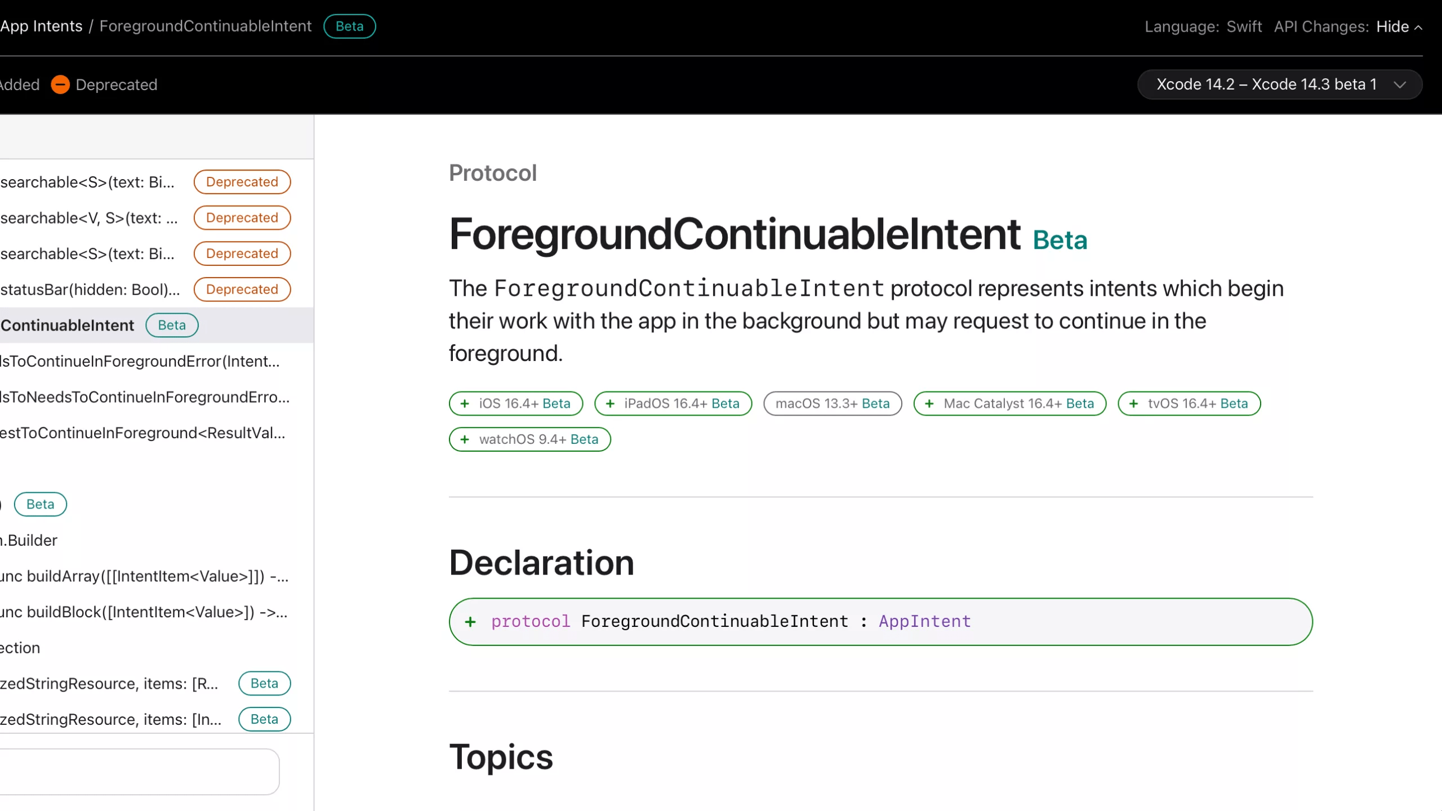Select ContinuableIntent in the sidebar
This screenshot has height=811, width=1442.
point(68,325)
